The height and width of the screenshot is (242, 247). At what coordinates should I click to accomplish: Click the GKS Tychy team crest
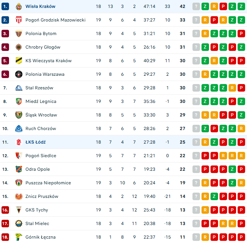pos(19,210)
